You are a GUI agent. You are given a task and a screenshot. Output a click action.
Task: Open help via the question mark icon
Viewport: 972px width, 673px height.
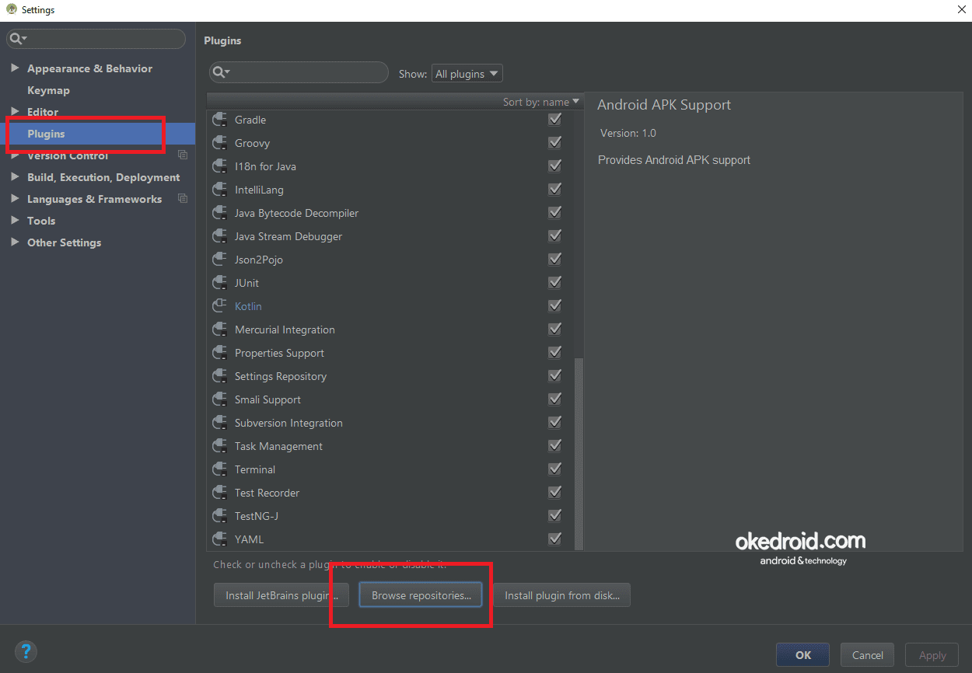26,651
